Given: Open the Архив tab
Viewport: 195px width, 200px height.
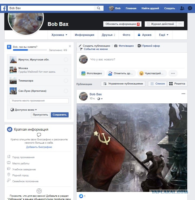Looking at the screenshot, I should 144,35.
